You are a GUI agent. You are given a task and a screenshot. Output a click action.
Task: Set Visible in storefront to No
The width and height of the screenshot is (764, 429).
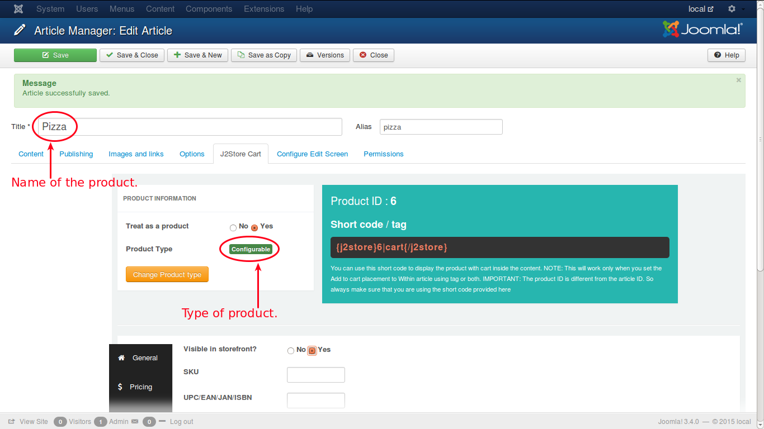[x=291, y=351]
